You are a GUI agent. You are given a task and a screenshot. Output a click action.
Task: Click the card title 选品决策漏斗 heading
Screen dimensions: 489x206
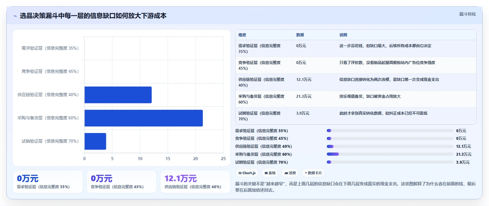93,16
